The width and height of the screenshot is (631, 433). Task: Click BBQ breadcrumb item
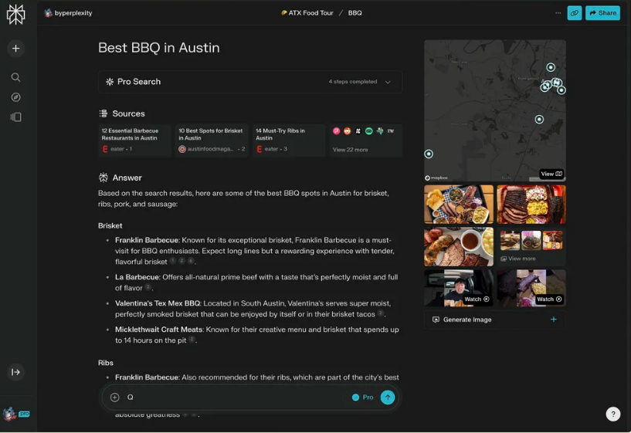tap(355, 13)
